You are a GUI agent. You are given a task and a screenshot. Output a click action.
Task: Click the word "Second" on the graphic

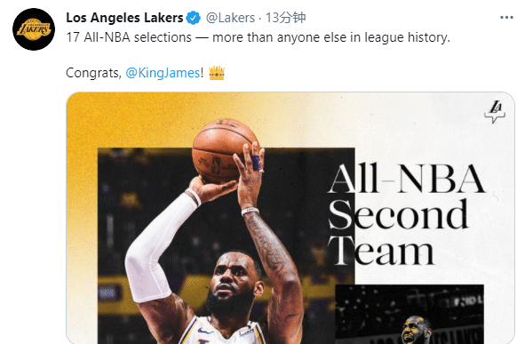(398, 214)
